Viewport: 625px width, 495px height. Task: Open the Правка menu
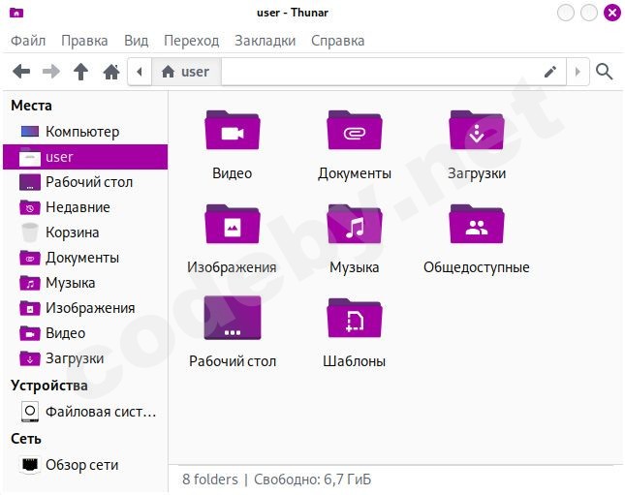click(x=84, y=41)
